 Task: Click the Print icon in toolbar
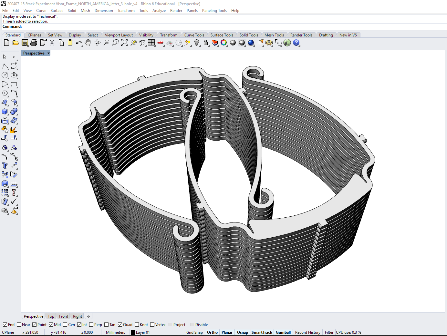tap(34, 43)
